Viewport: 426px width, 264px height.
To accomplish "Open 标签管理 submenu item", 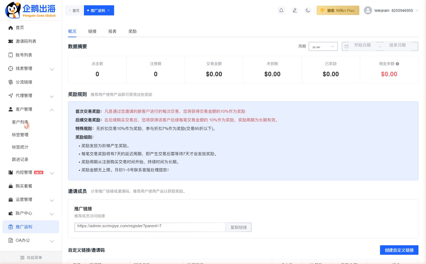I will [20, 135].
